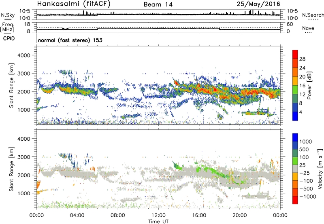
Task: Click the 60 label on the Nave axis
Action: pyautogui.click(x=290, y=24)
